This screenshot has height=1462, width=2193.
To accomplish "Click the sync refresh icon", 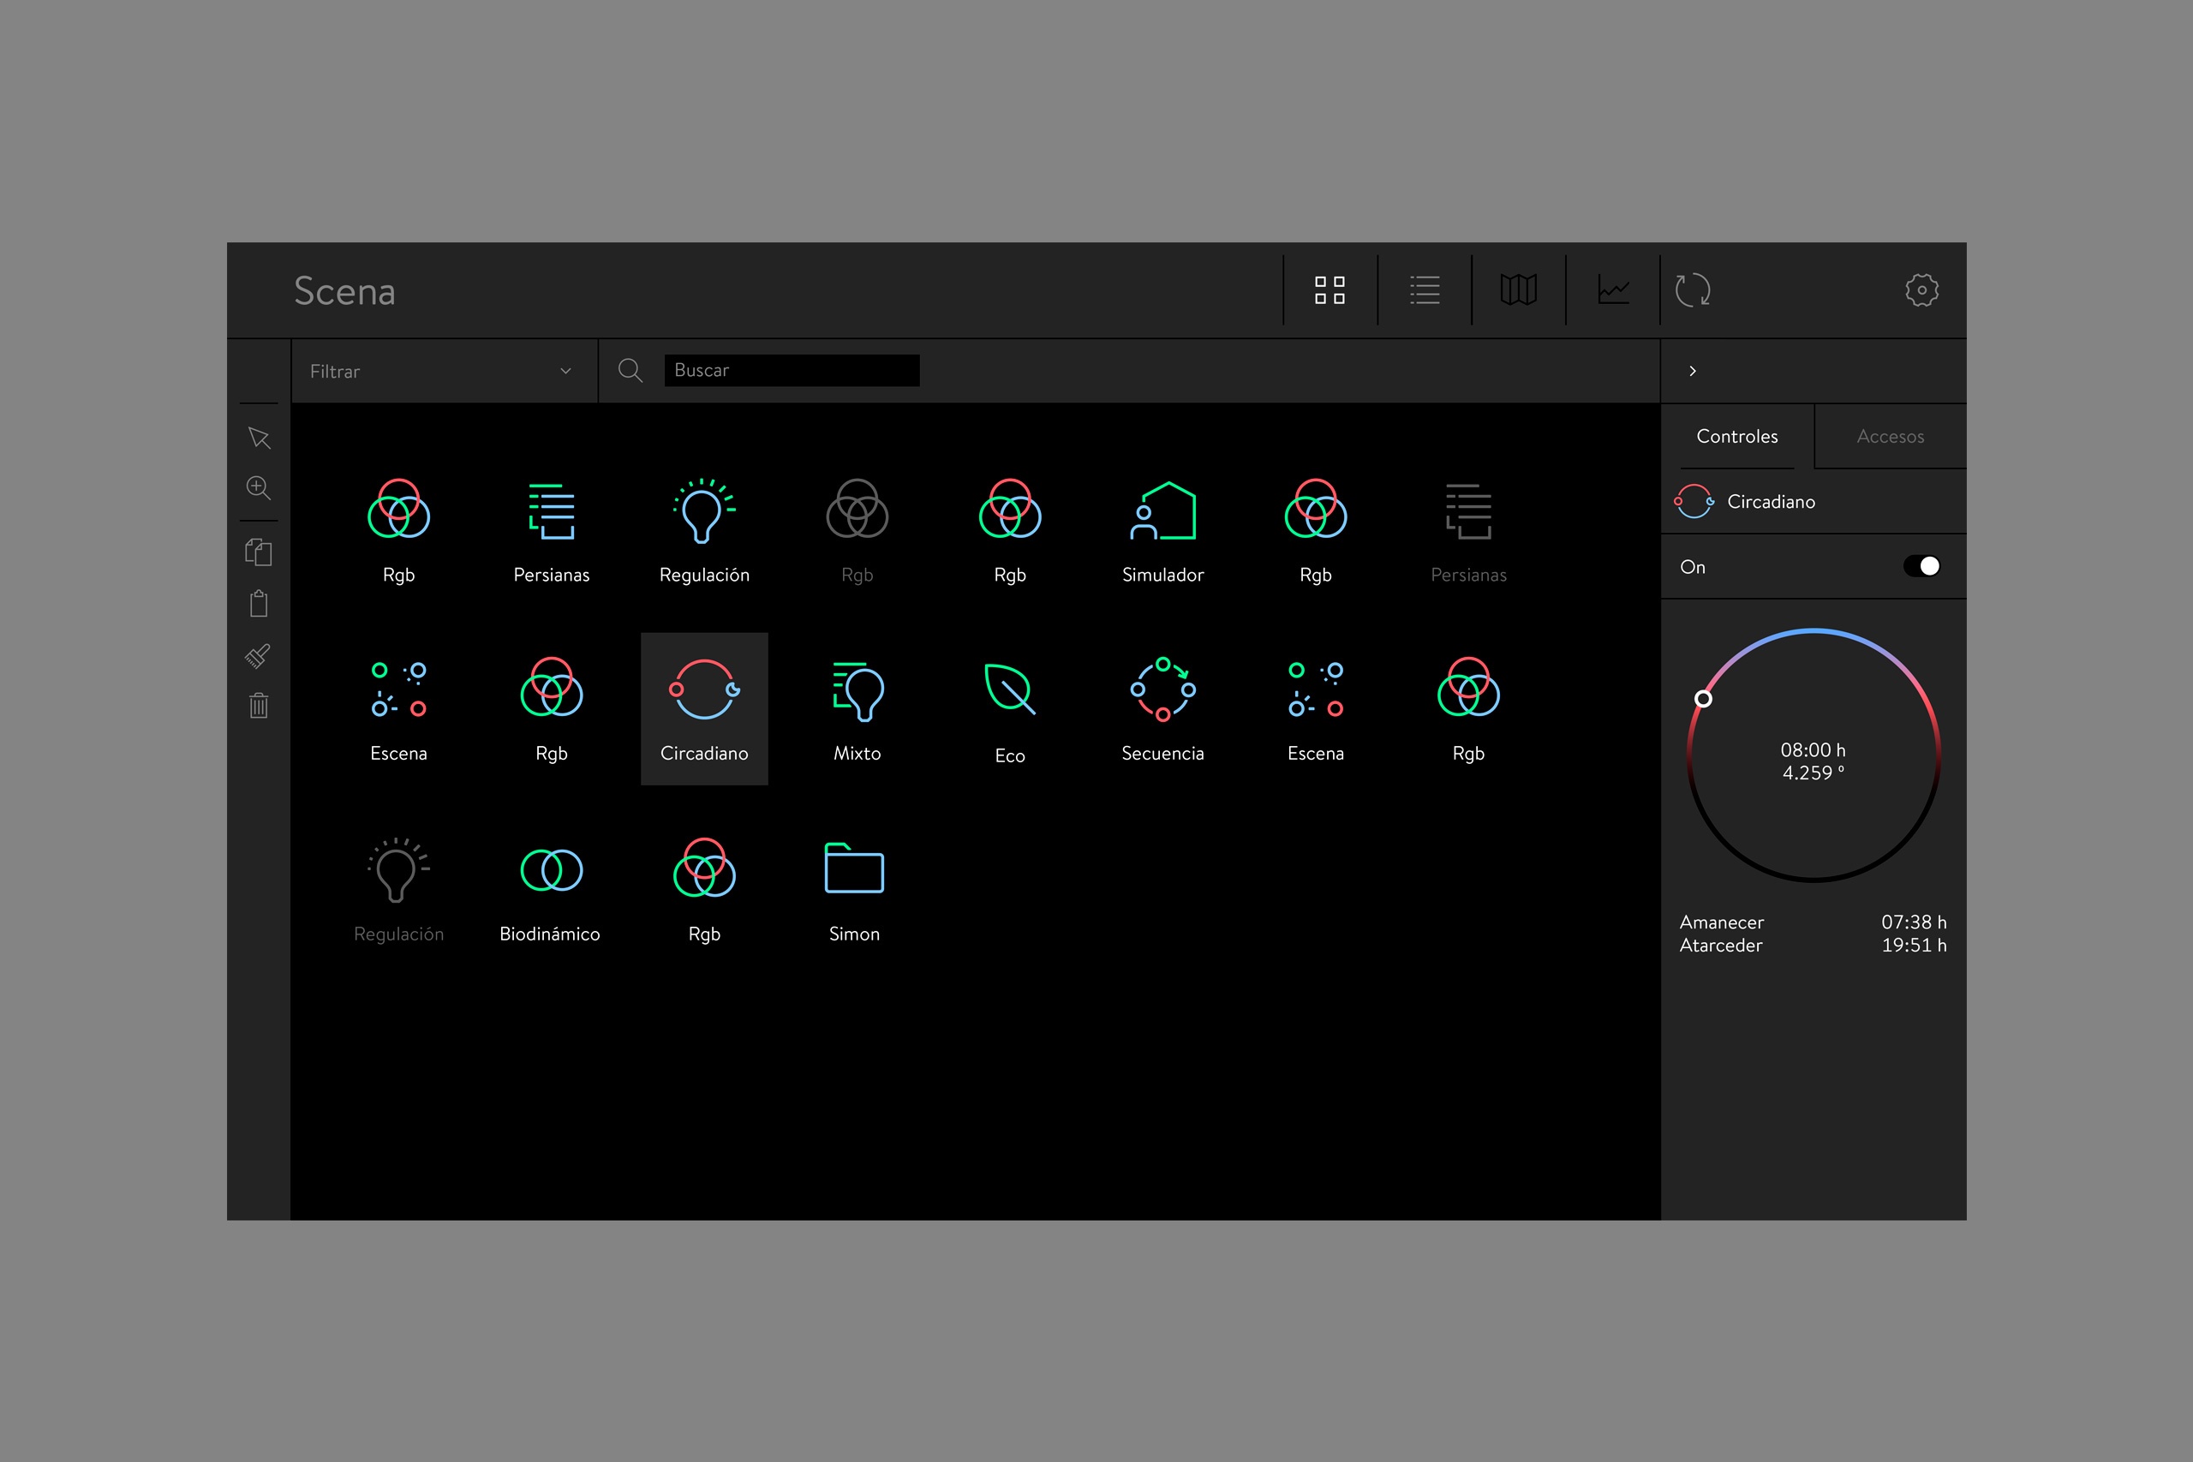I will (x=1693, y=290).
